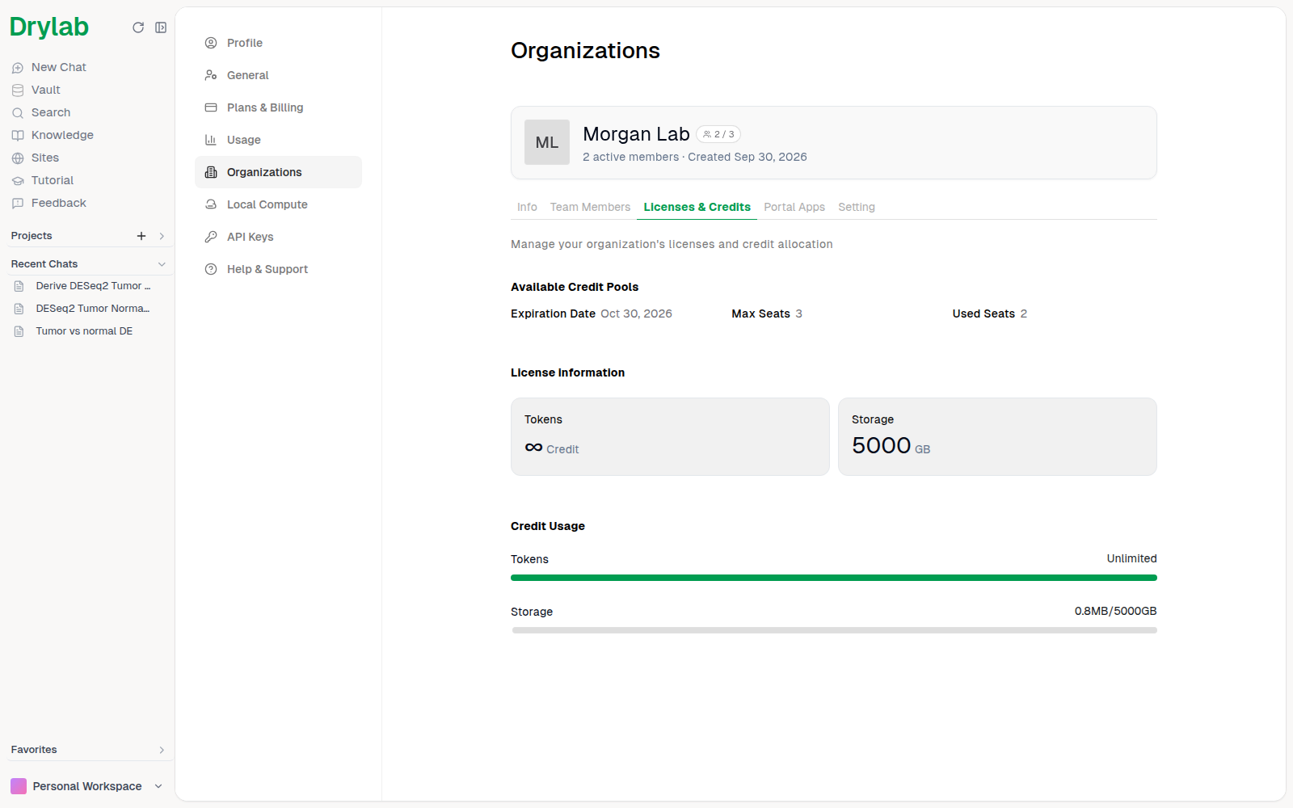Click the API Keys key icon
This screenshot has width=1293, height=808.
click(x=211, y=237)
